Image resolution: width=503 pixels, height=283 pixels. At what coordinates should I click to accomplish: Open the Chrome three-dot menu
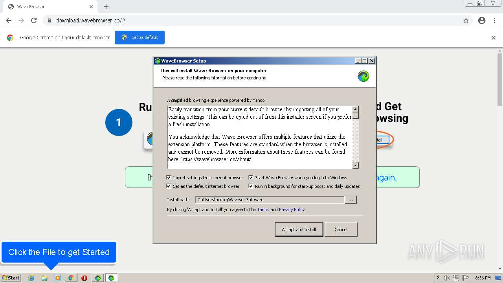(x=495, y=20)
